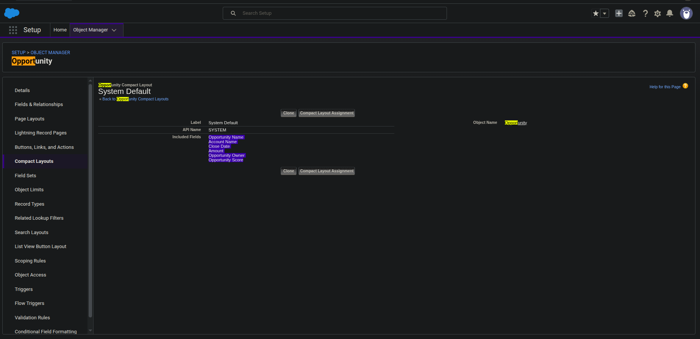
Task: Open Fields & Relationships in sidebar
Action: pyautogui.click(x=39, y=105)
